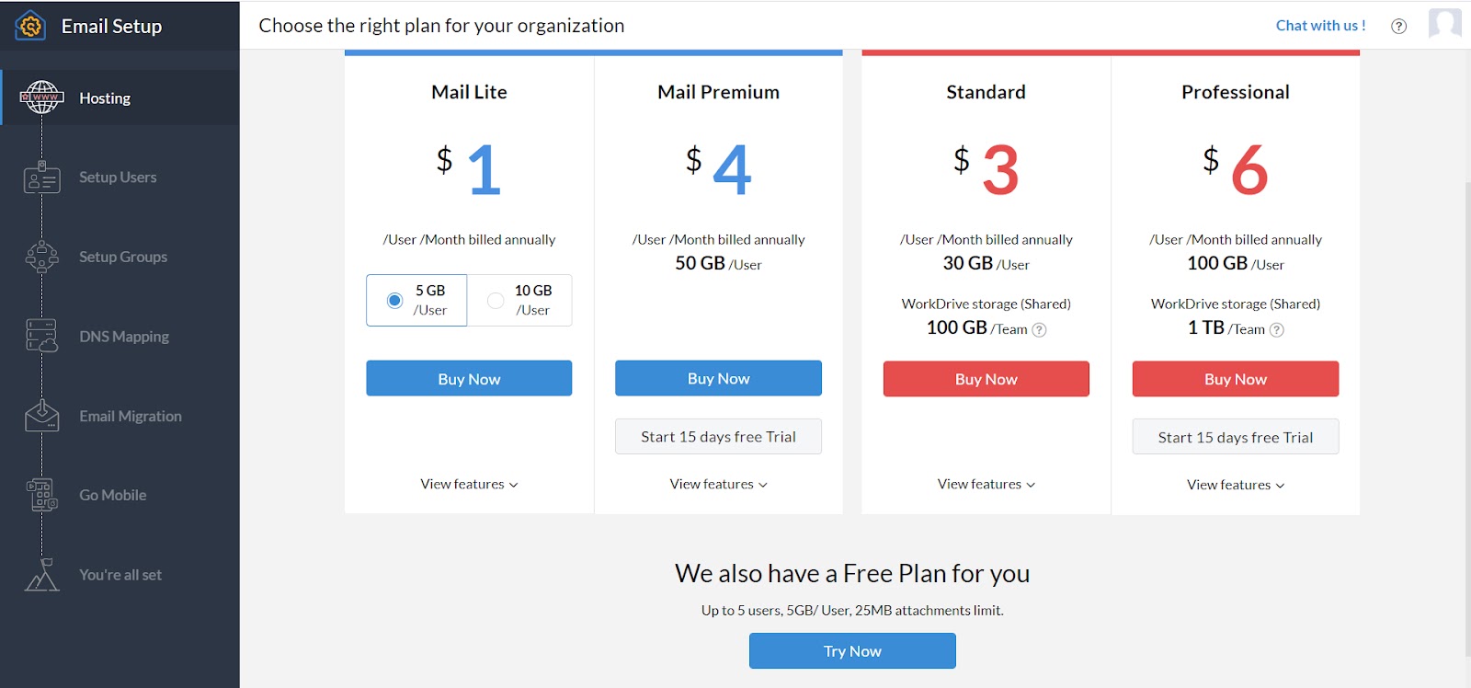Go to You're all set step
The height and width of the screenshot is (688, 1471).
click(120, 575)
